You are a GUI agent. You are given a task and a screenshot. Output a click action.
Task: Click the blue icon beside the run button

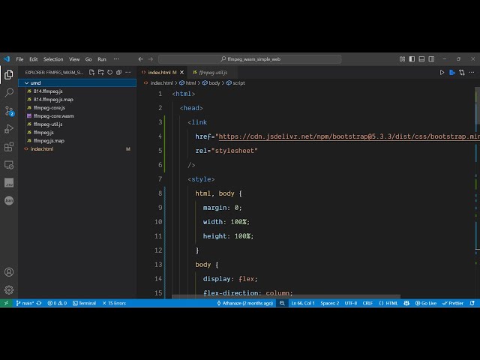click(451, 72)
